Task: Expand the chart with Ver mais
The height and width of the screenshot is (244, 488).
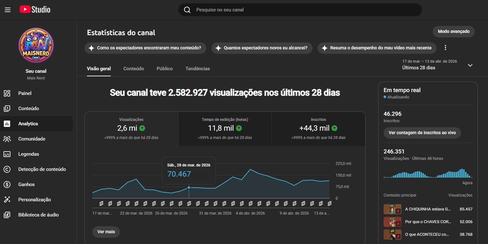Action: pos(106,232)
